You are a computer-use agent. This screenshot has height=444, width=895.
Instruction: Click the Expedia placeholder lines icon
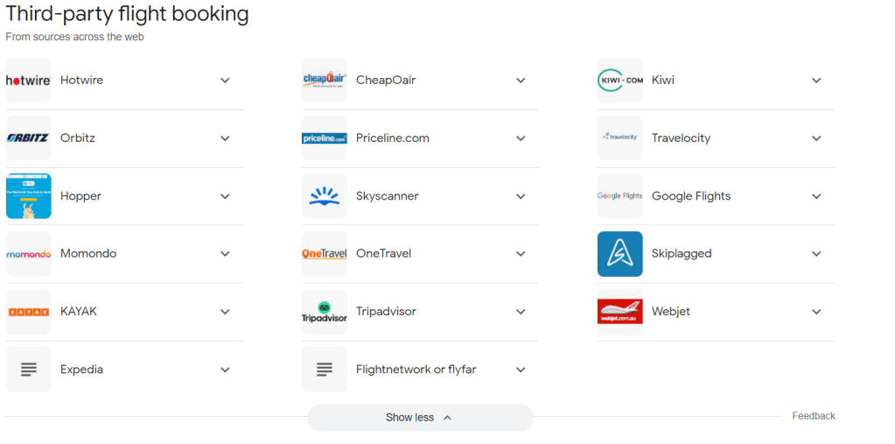[x=29, y=370]
